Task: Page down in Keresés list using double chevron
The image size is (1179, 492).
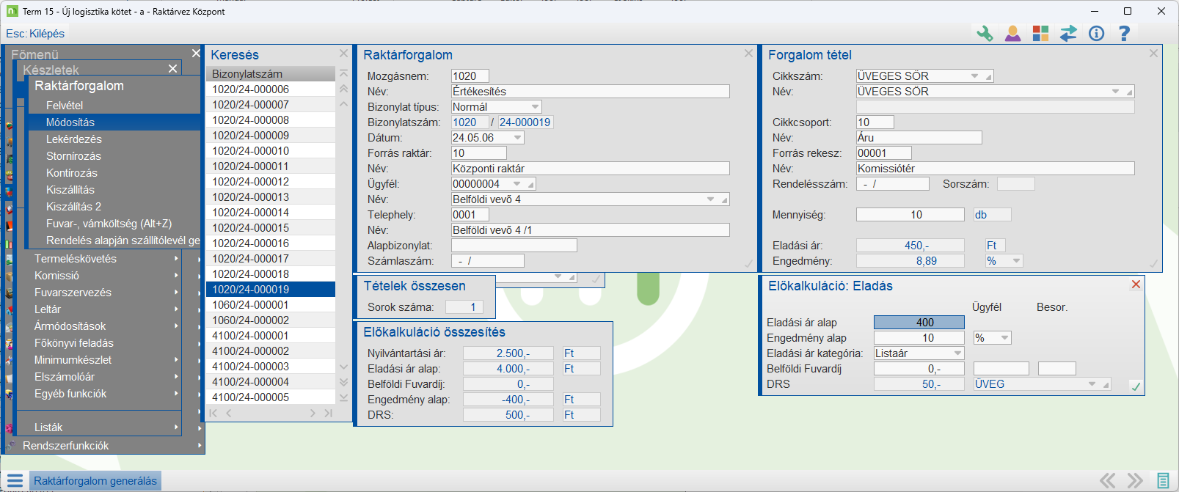Action: 343,381
